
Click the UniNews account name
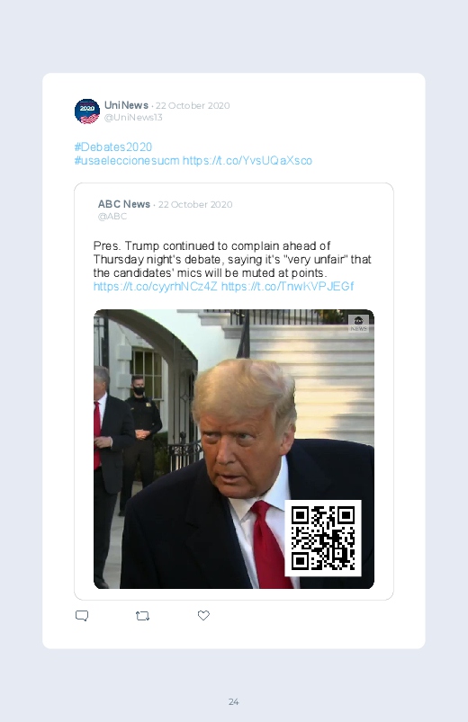click(126, 105)
